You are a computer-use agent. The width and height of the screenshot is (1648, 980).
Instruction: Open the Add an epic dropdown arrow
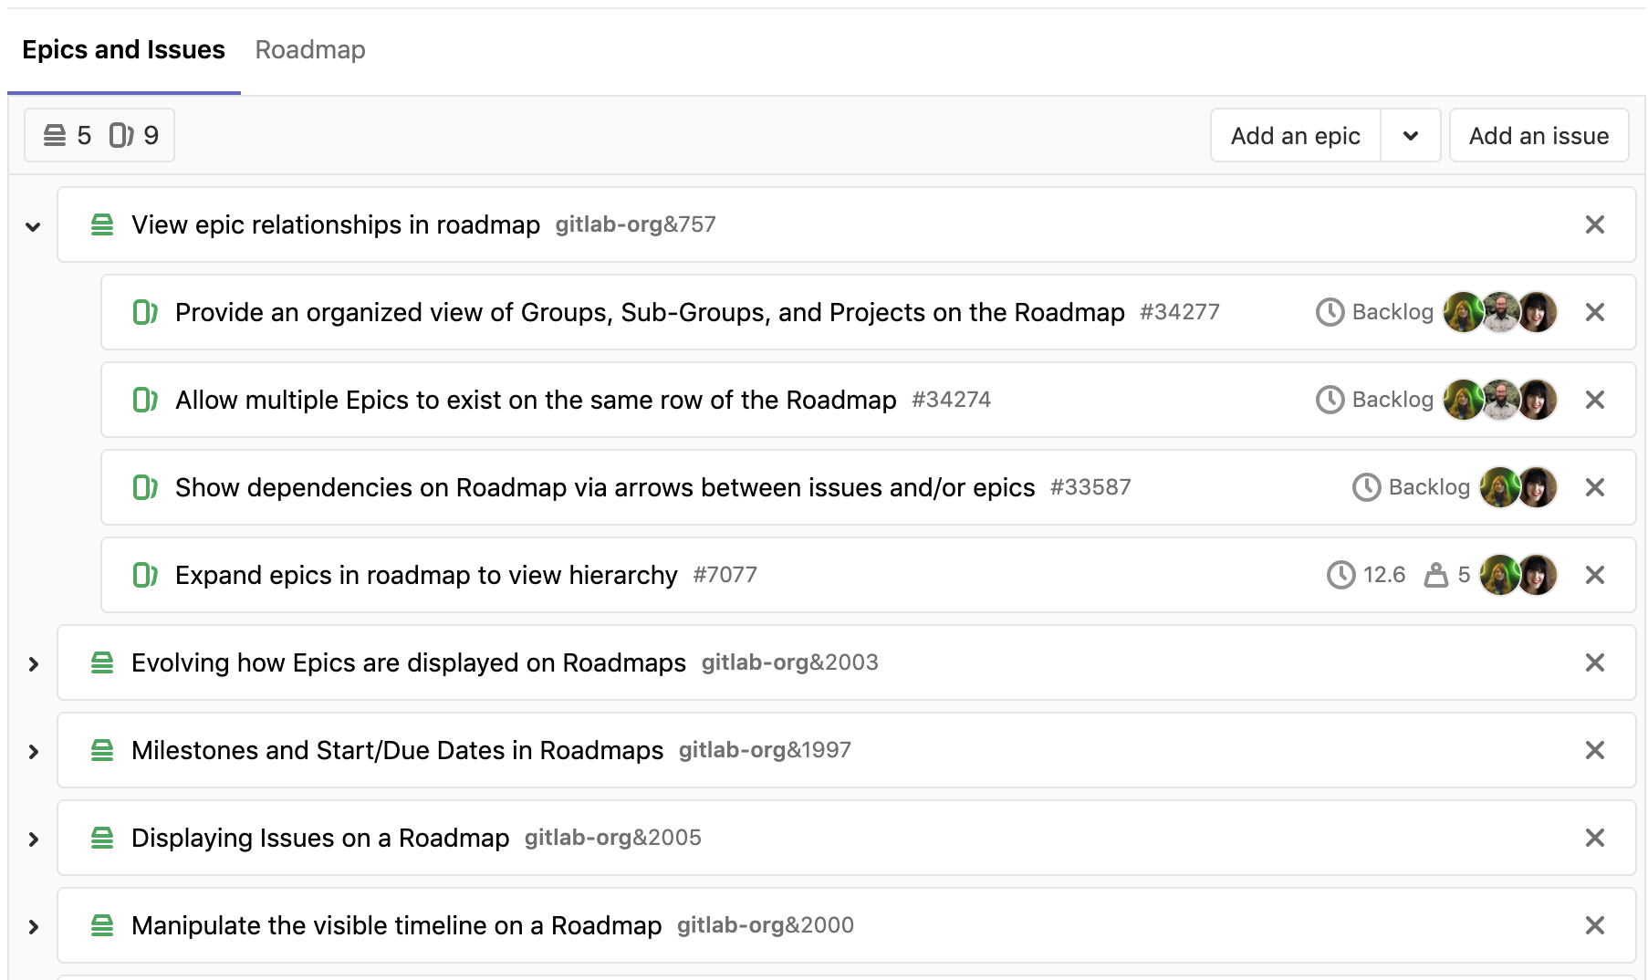pyautogui.click(x=1410, y=136)
